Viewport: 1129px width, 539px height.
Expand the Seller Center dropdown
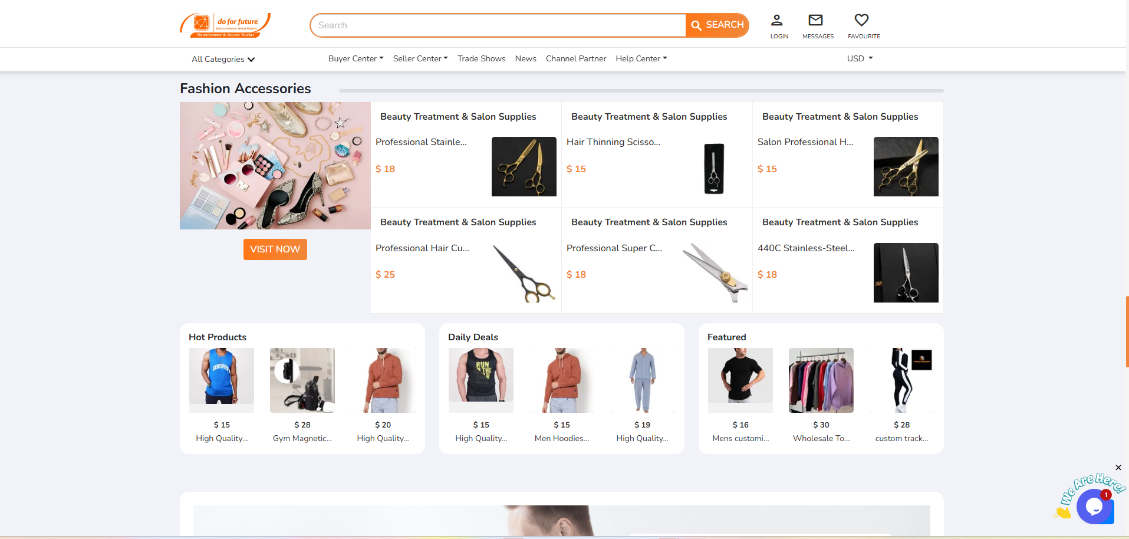point(420,58)
